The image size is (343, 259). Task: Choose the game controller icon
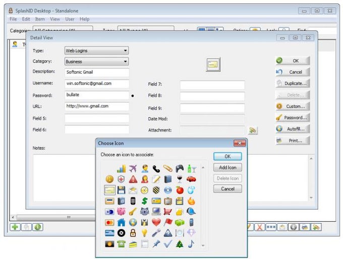click(180, 168)
